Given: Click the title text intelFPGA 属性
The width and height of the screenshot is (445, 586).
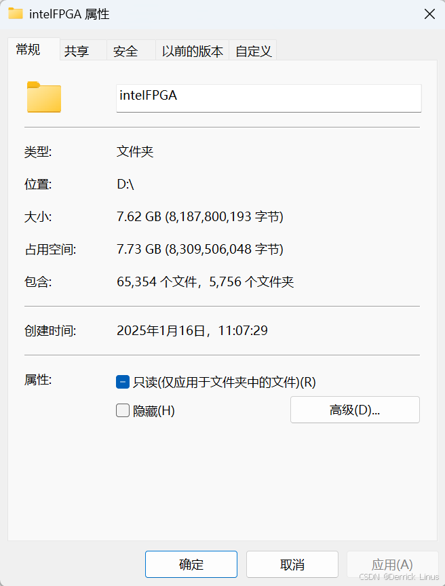Looking at the screenshot, I should (x=69, y=14).
